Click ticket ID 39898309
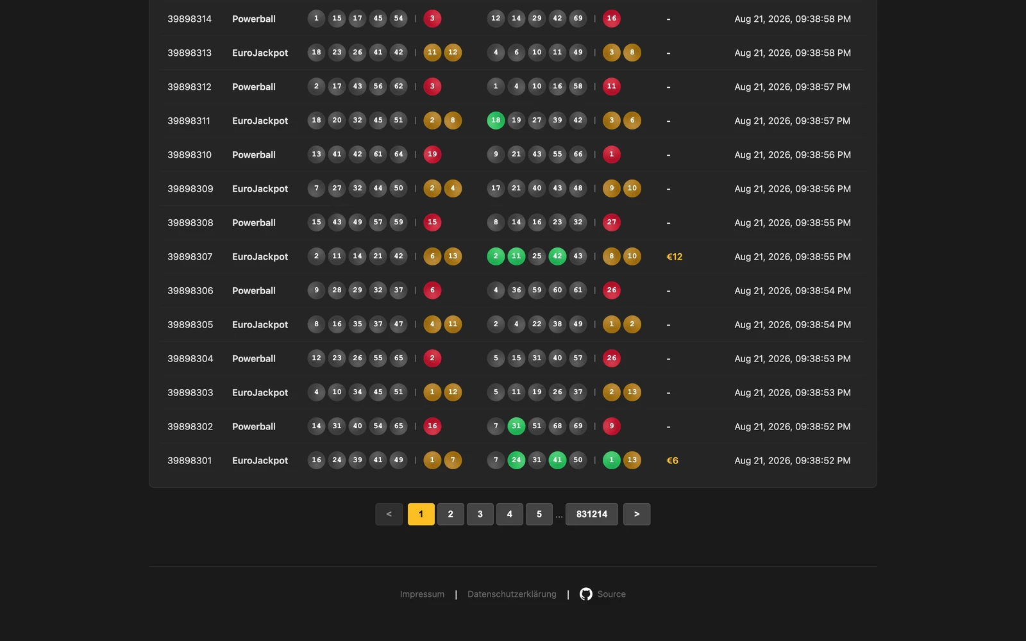Image resolution: width=1026 pixels, height=641 pixels. (190, 188)
